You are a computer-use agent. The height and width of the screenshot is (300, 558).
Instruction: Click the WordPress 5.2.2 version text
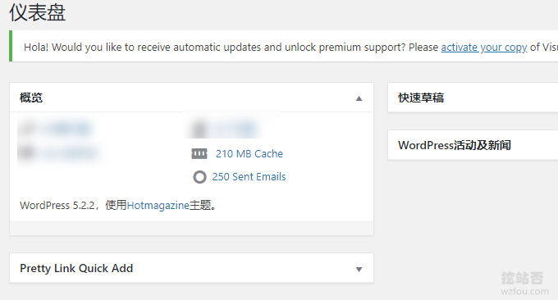[57, 206]
